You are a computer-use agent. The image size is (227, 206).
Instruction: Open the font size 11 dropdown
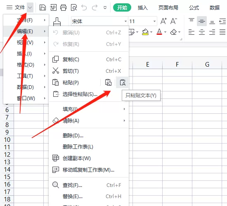[154, 22]
